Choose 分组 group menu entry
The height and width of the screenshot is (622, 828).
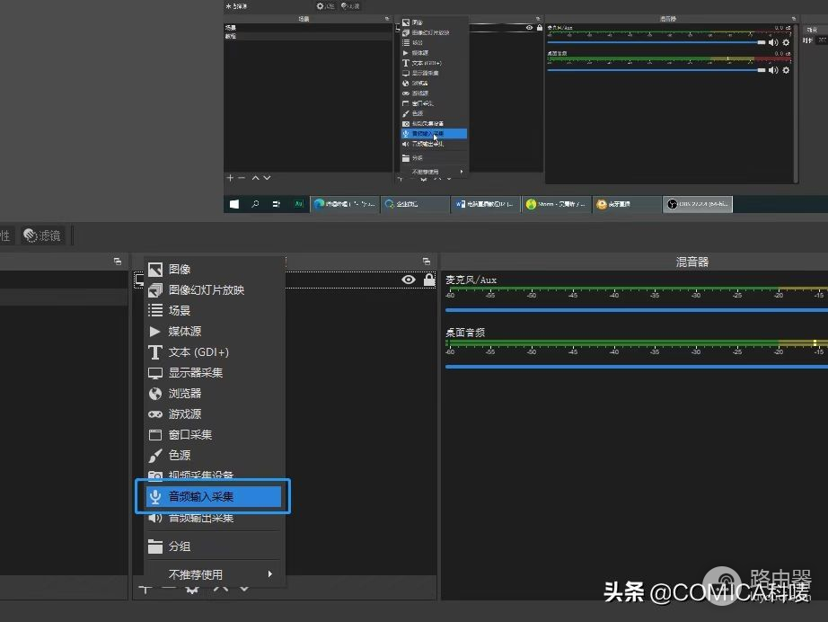(x=180, y=546)
